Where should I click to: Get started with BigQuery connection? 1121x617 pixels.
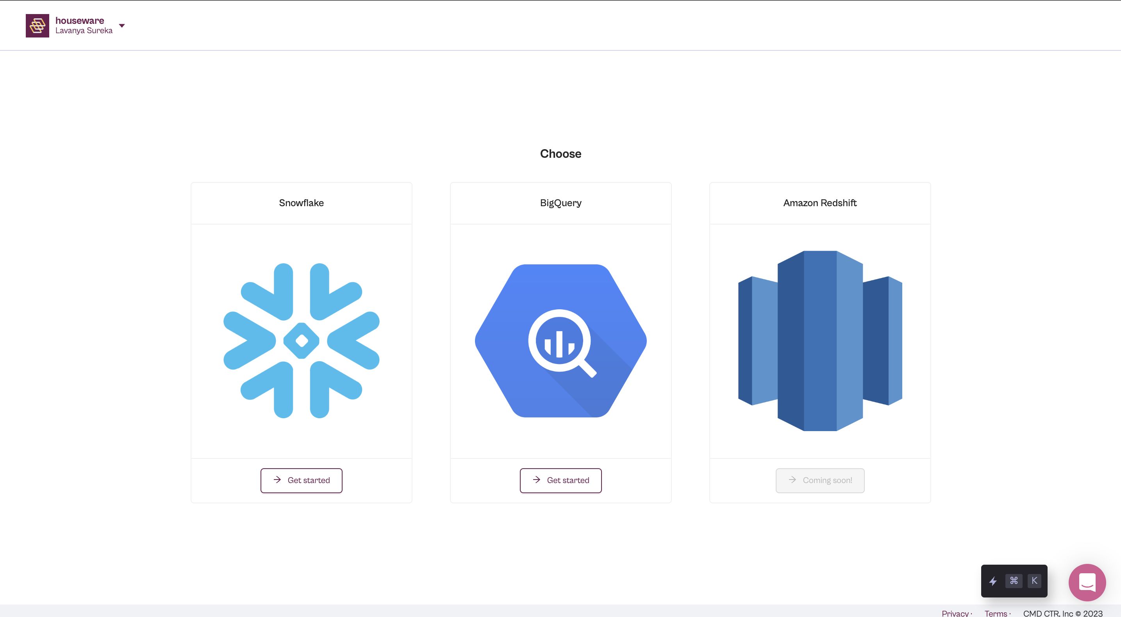pos(561,480)
